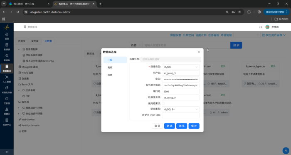Switch to 元数据 tab
Viewport: 291px width, 155px height.
[x=48, y=41]
